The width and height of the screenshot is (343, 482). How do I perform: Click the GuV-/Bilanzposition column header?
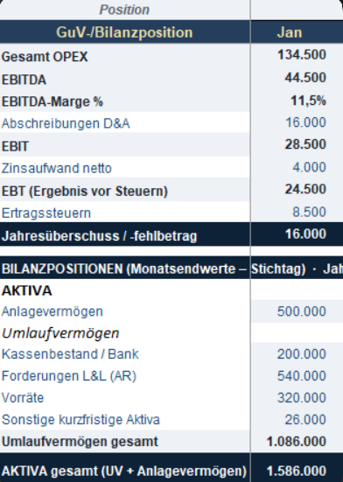124,32
